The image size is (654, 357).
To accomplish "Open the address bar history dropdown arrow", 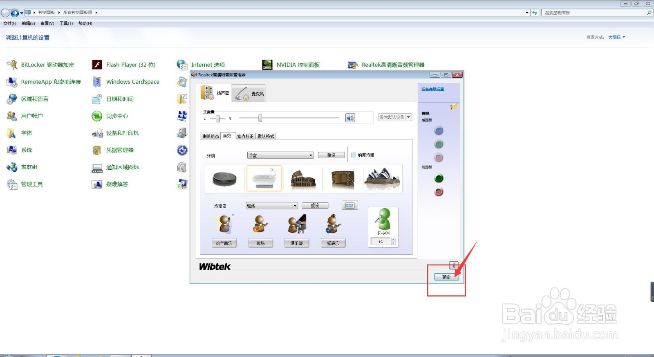I will [527, 13].
